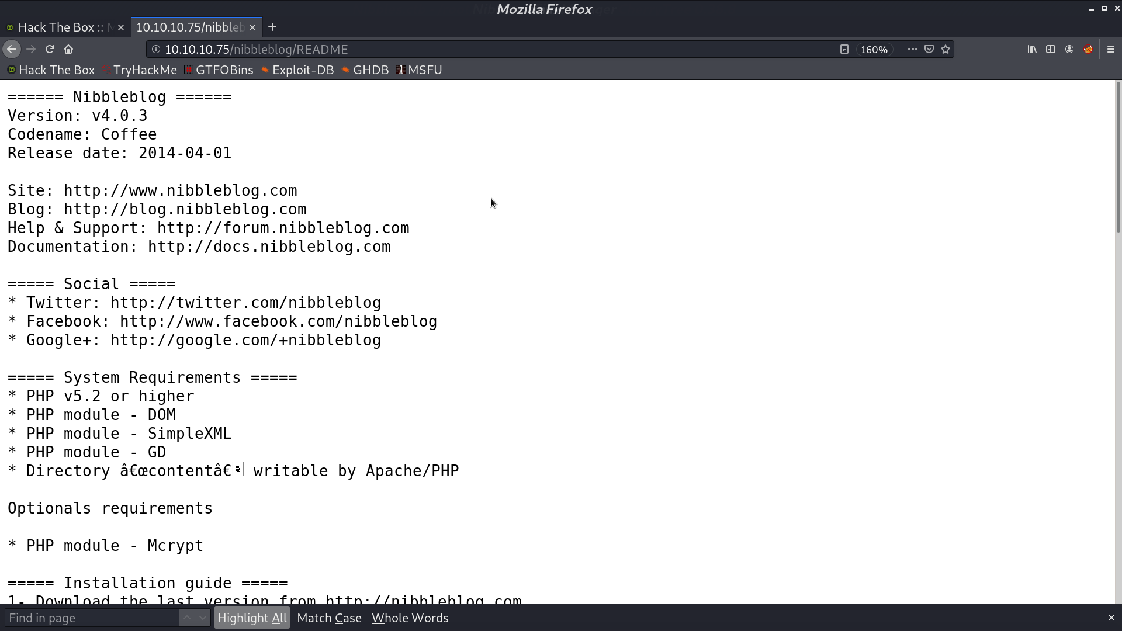1122x631 pixels.
Task: Toggle reader view for this page
Action: pyautogui.click(x=844, y=50)
